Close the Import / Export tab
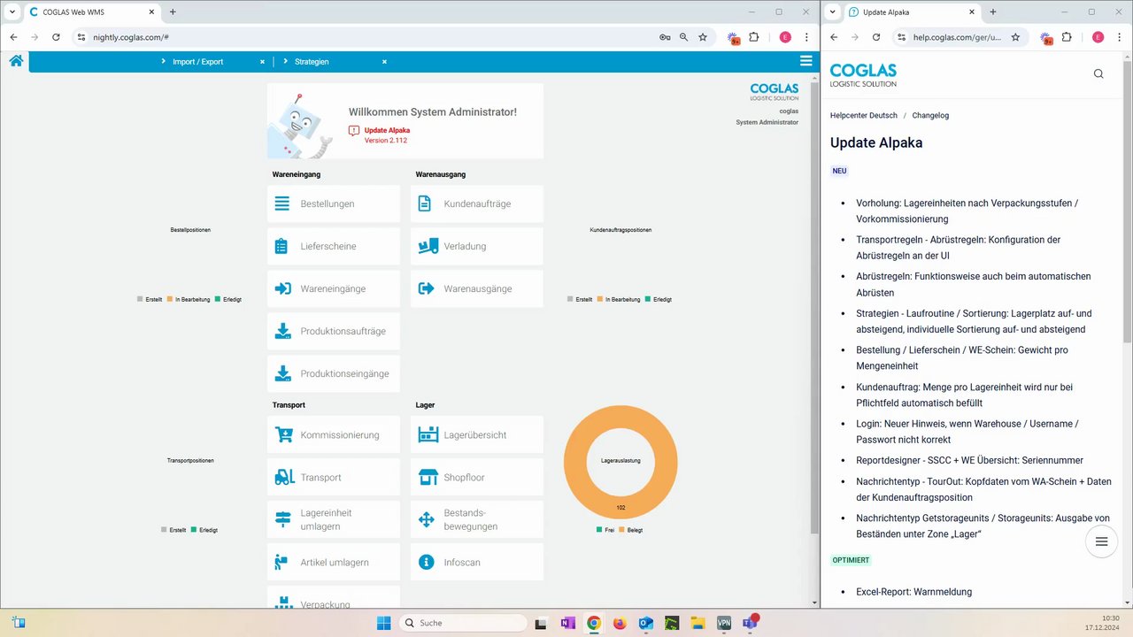This screenshot has width=1133, height=637. coord(262,62)
